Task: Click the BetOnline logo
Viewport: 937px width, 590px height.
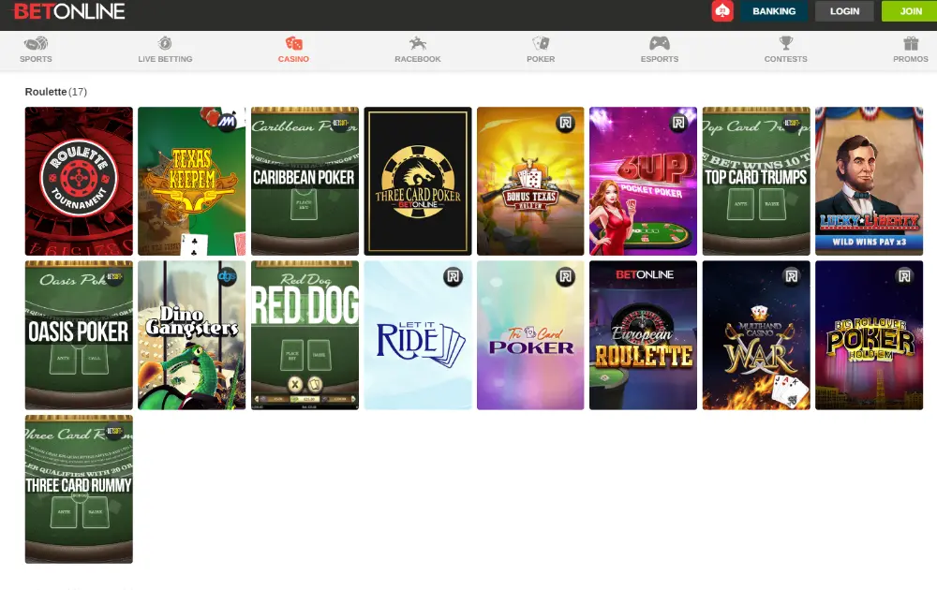Action: click(69, 10)
